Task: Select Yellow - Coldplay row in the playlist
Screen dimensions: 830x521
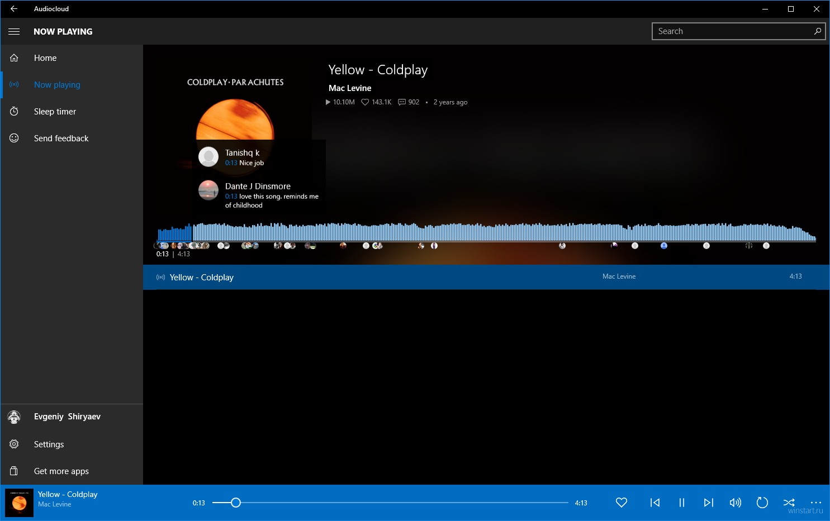Action: 486,277
